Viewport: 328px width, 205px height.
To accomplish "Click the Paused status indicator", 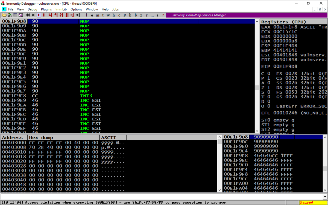I will pyautogui.click(x=313, y=203).
